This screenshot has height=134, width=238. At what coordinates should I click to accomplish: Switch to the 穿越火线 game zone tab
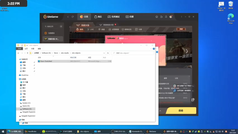pyautogui.click(x=83, y=25)
